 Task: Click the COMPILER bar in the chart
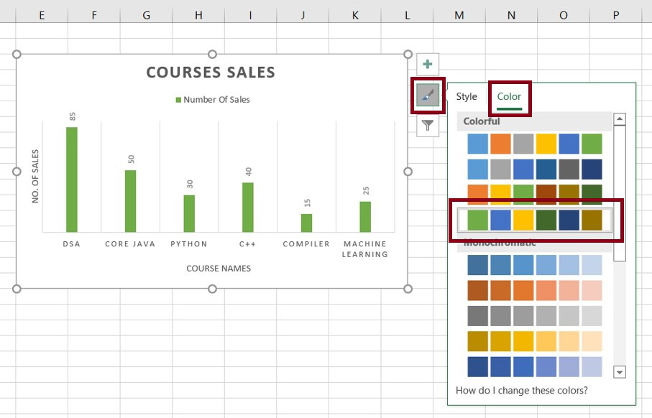pyautogui.click(x=306, y=223)
